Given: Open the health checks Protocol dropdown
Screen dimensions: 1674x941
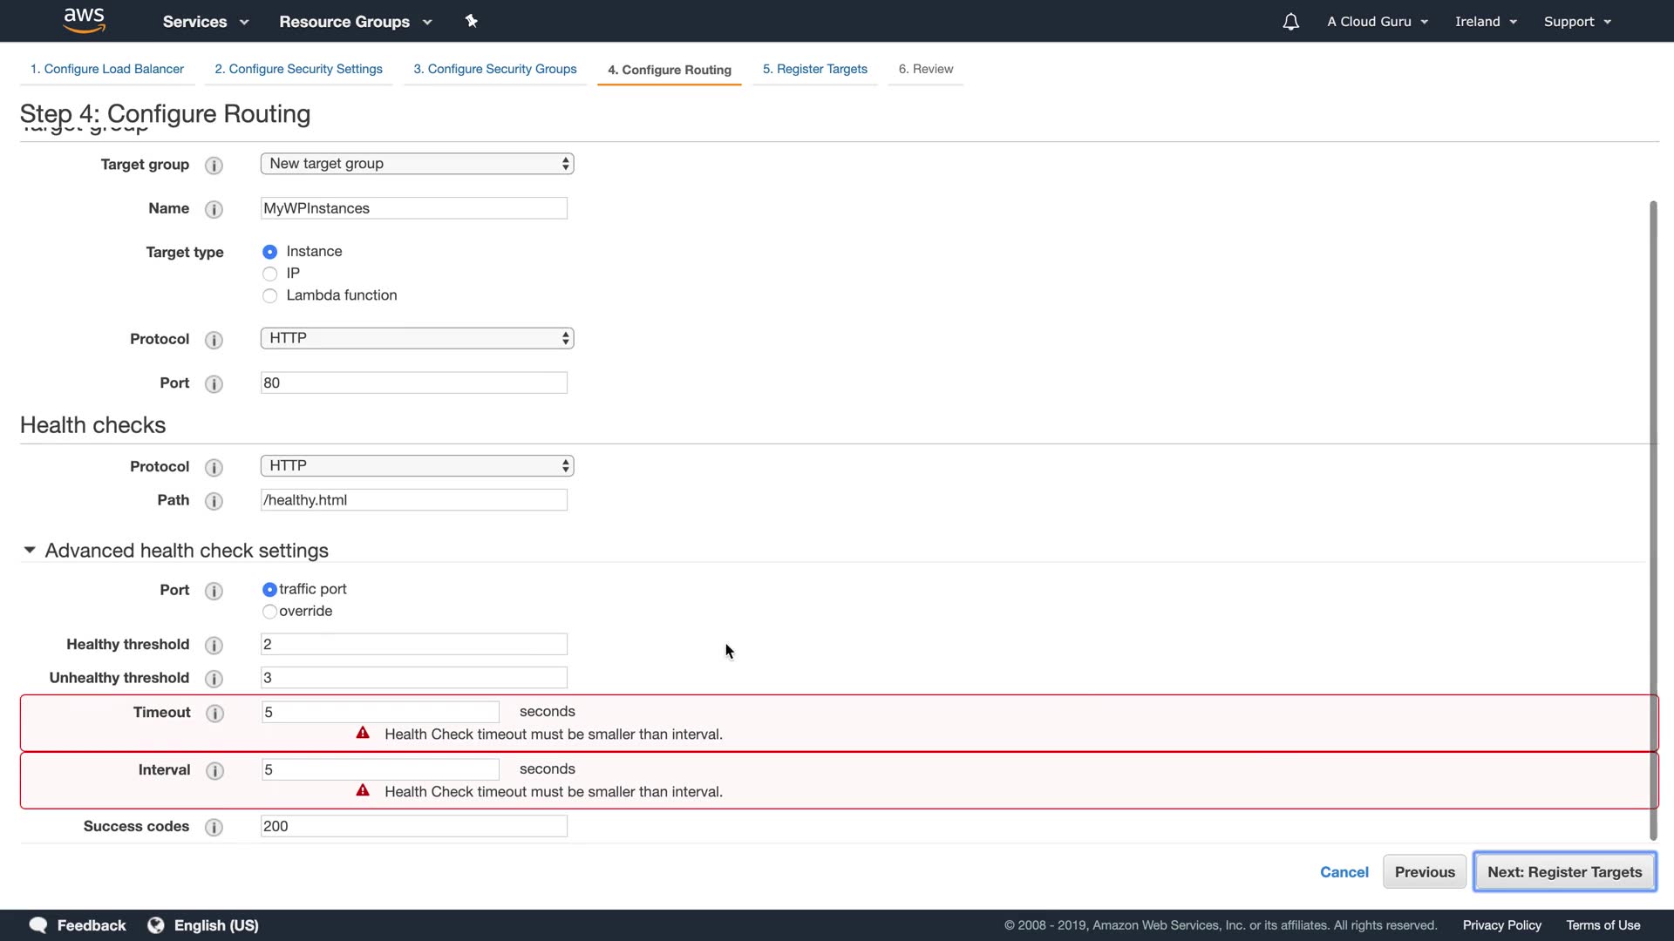Looking at the screenshot, I should click(x=417, y=466).
